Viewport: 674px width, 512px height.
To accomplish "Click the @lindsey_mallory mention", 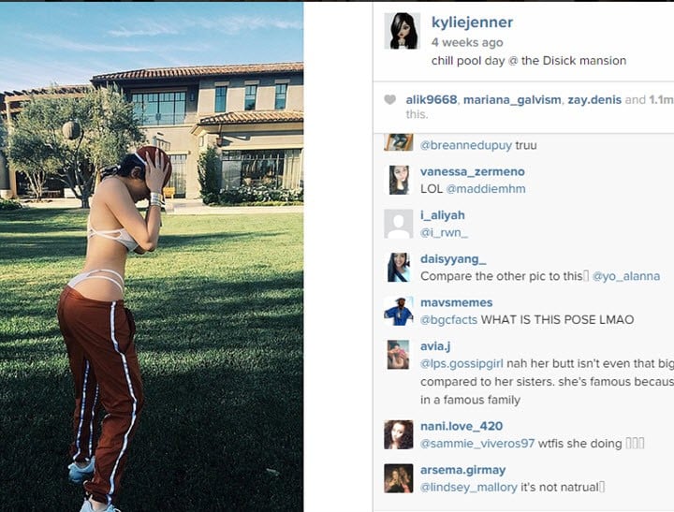I will click(469, 487).
